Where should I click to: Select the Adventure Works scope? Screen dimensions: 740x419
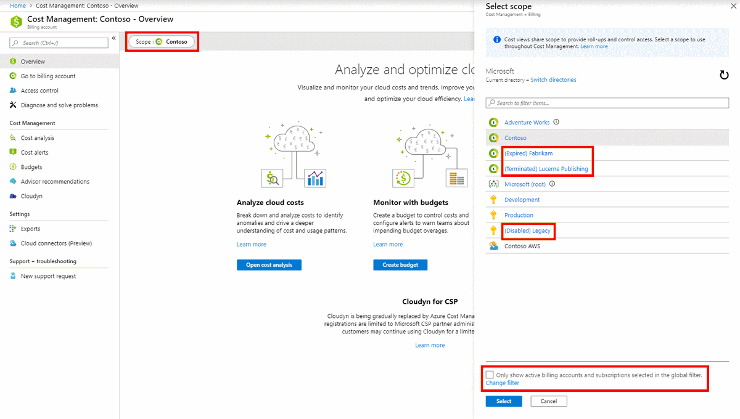pyautogui.click(x=527, y=122)
